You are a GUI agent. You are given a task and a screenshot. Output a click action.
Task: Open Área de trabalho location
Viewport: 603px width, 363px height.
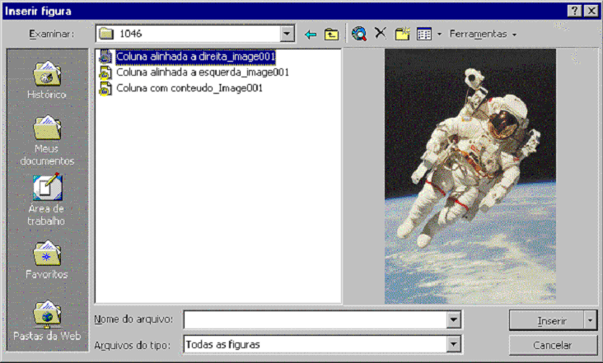point(47,200)
